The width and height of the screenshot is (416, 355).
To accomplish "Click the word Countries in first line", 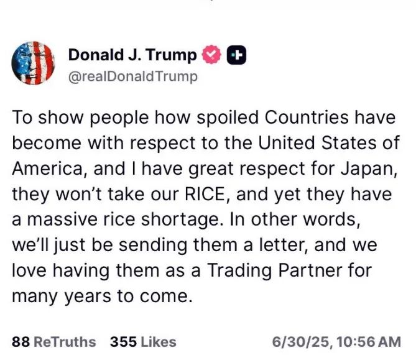I will 307,118.
